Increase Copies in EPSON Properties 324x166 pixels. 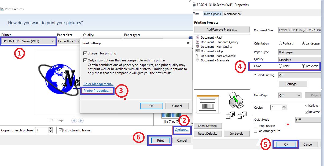[x=284, y=106]
